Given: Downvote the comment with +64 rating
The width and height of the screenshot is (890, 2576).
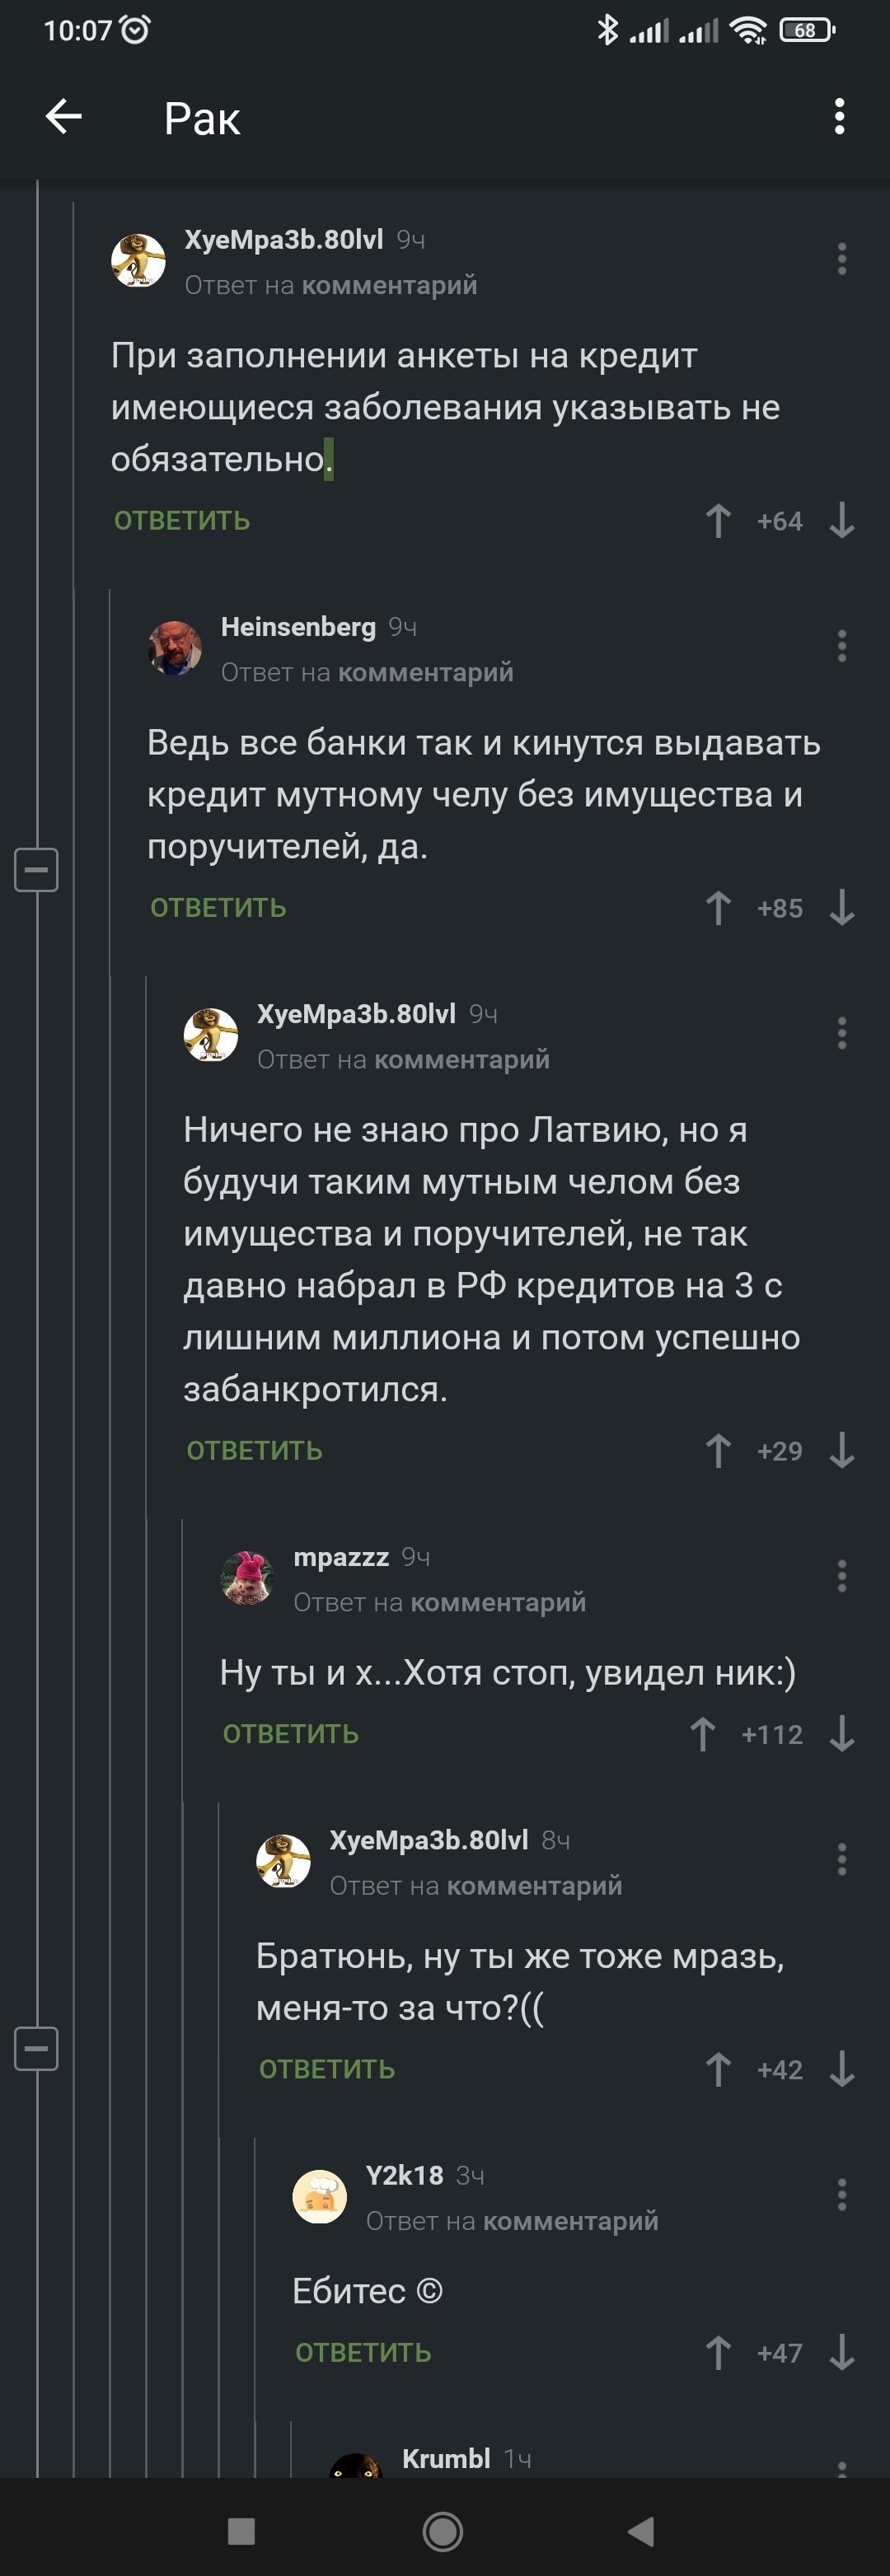Looking at the screenshot, I should [842, 521].
